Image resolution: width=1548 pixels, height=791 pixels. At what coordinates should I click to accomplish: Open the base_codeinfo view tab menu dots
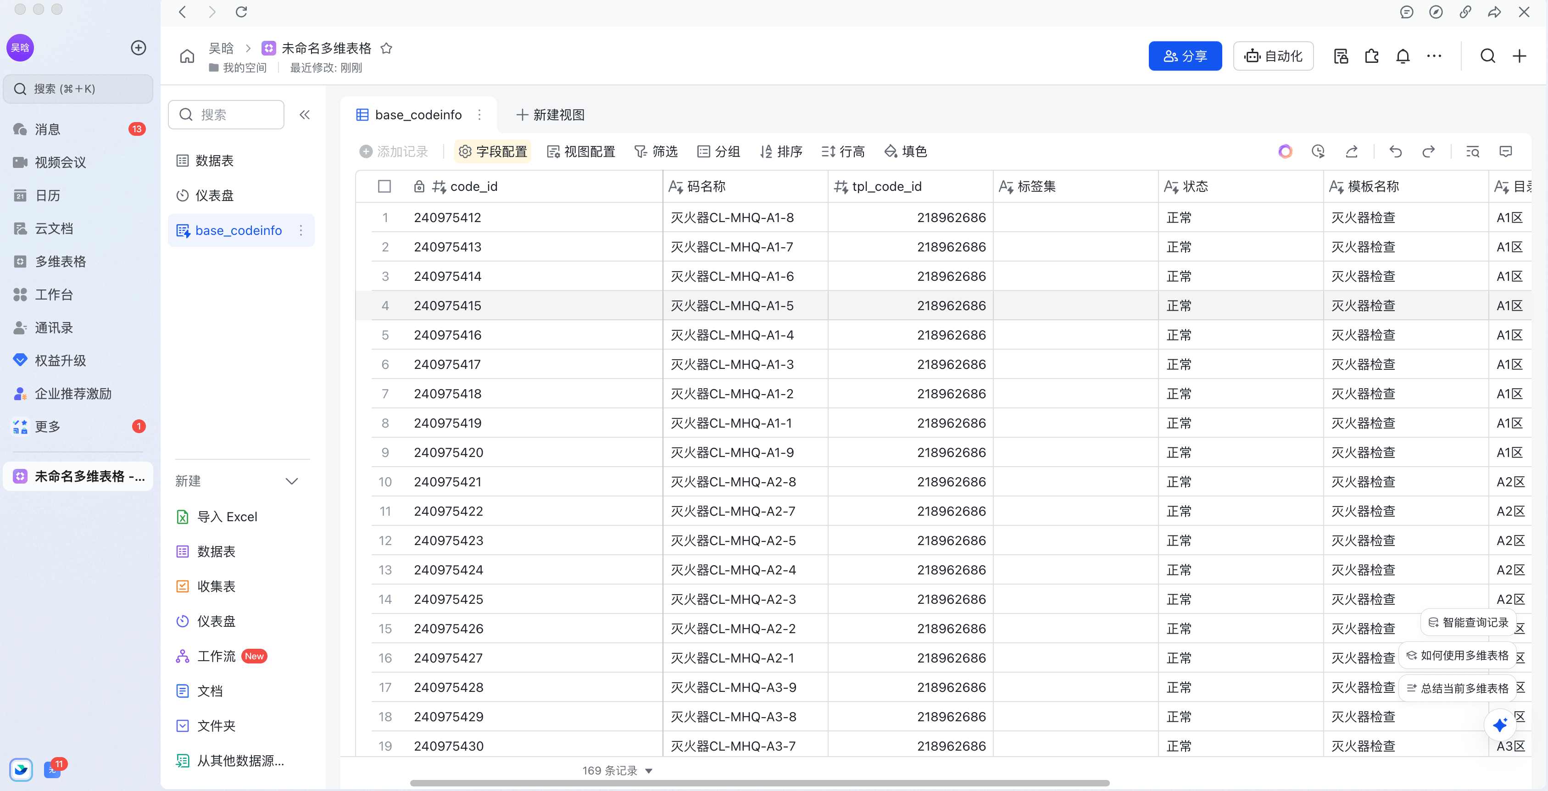click(x=479, y=115)
